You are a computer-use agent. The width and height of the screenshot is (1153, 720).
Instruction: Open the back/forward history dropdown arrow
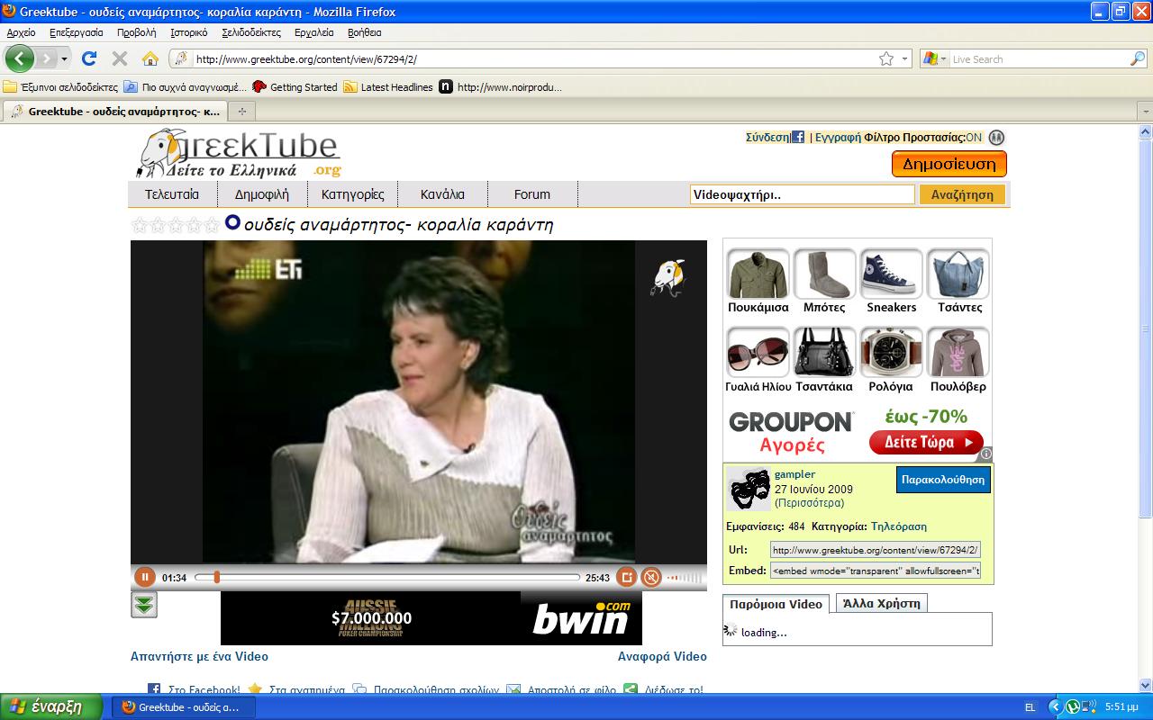(64, 58)
